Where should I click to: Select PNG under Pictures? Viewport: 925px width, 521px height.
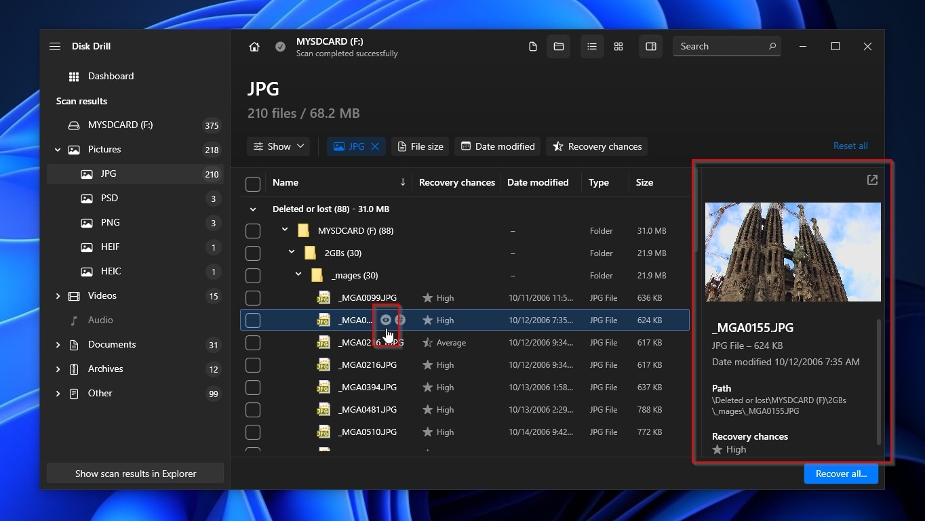[x=135, y=223]
